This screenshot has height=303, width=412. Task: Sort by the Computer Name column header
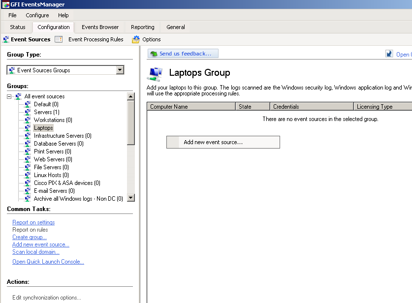coord(191,107)
